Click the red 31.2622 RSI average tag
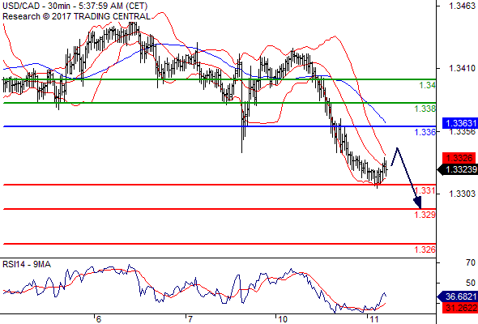The image size is (478, 324). pyautogui.click(x=459, y=308)
